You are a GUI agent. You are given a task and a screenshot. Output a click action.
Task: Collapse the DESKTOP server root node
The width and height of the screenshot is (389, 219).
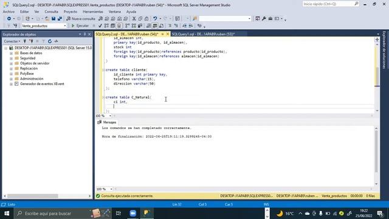tap(5, 48)
